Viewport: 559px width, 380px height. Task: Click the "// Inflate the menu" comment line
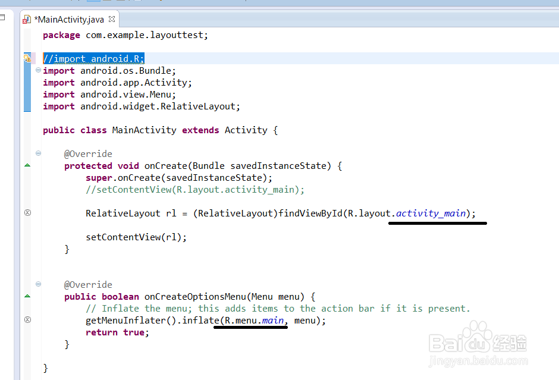coord(278,309)
